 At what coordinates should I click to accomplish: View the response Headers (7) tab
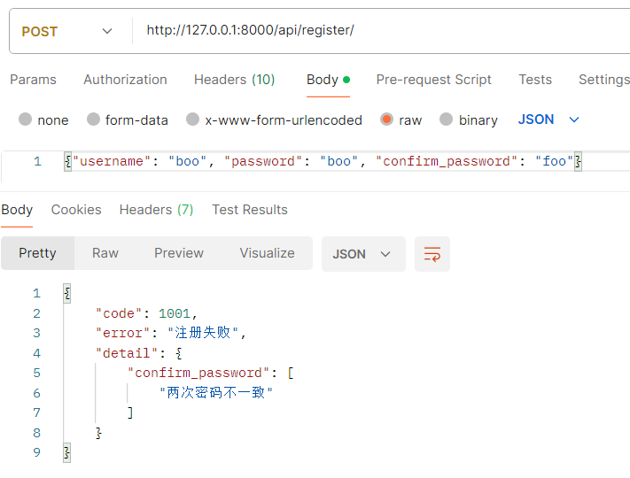(x=156, y=210)
